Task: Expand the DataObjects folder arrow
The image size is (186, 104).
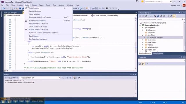Action: pos(142,42)
